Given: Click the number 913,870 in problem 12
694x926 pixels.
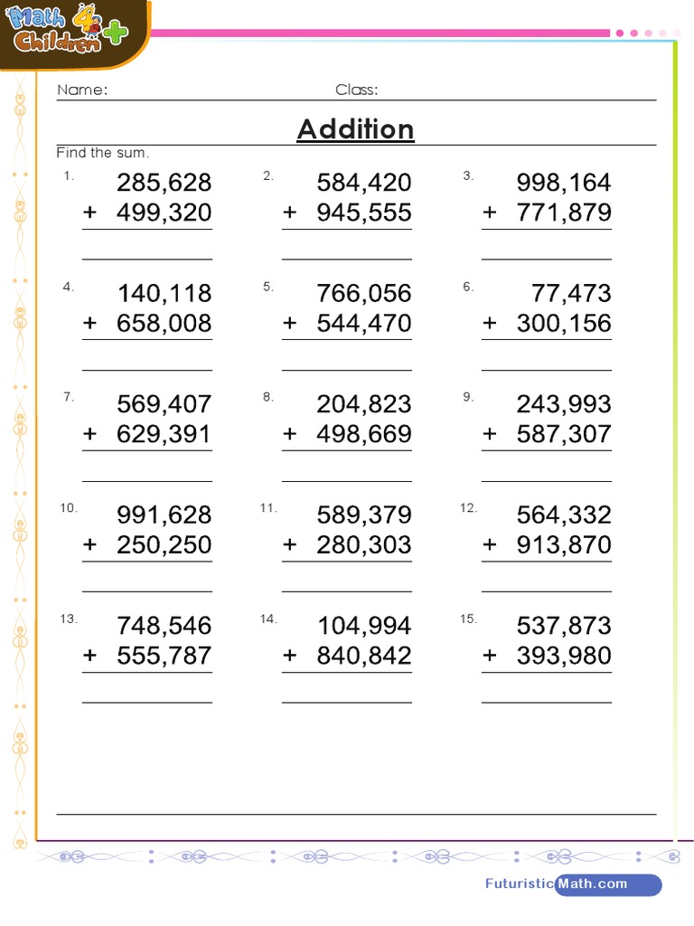Looking at the screenshot, I should [x=564, y=544].
